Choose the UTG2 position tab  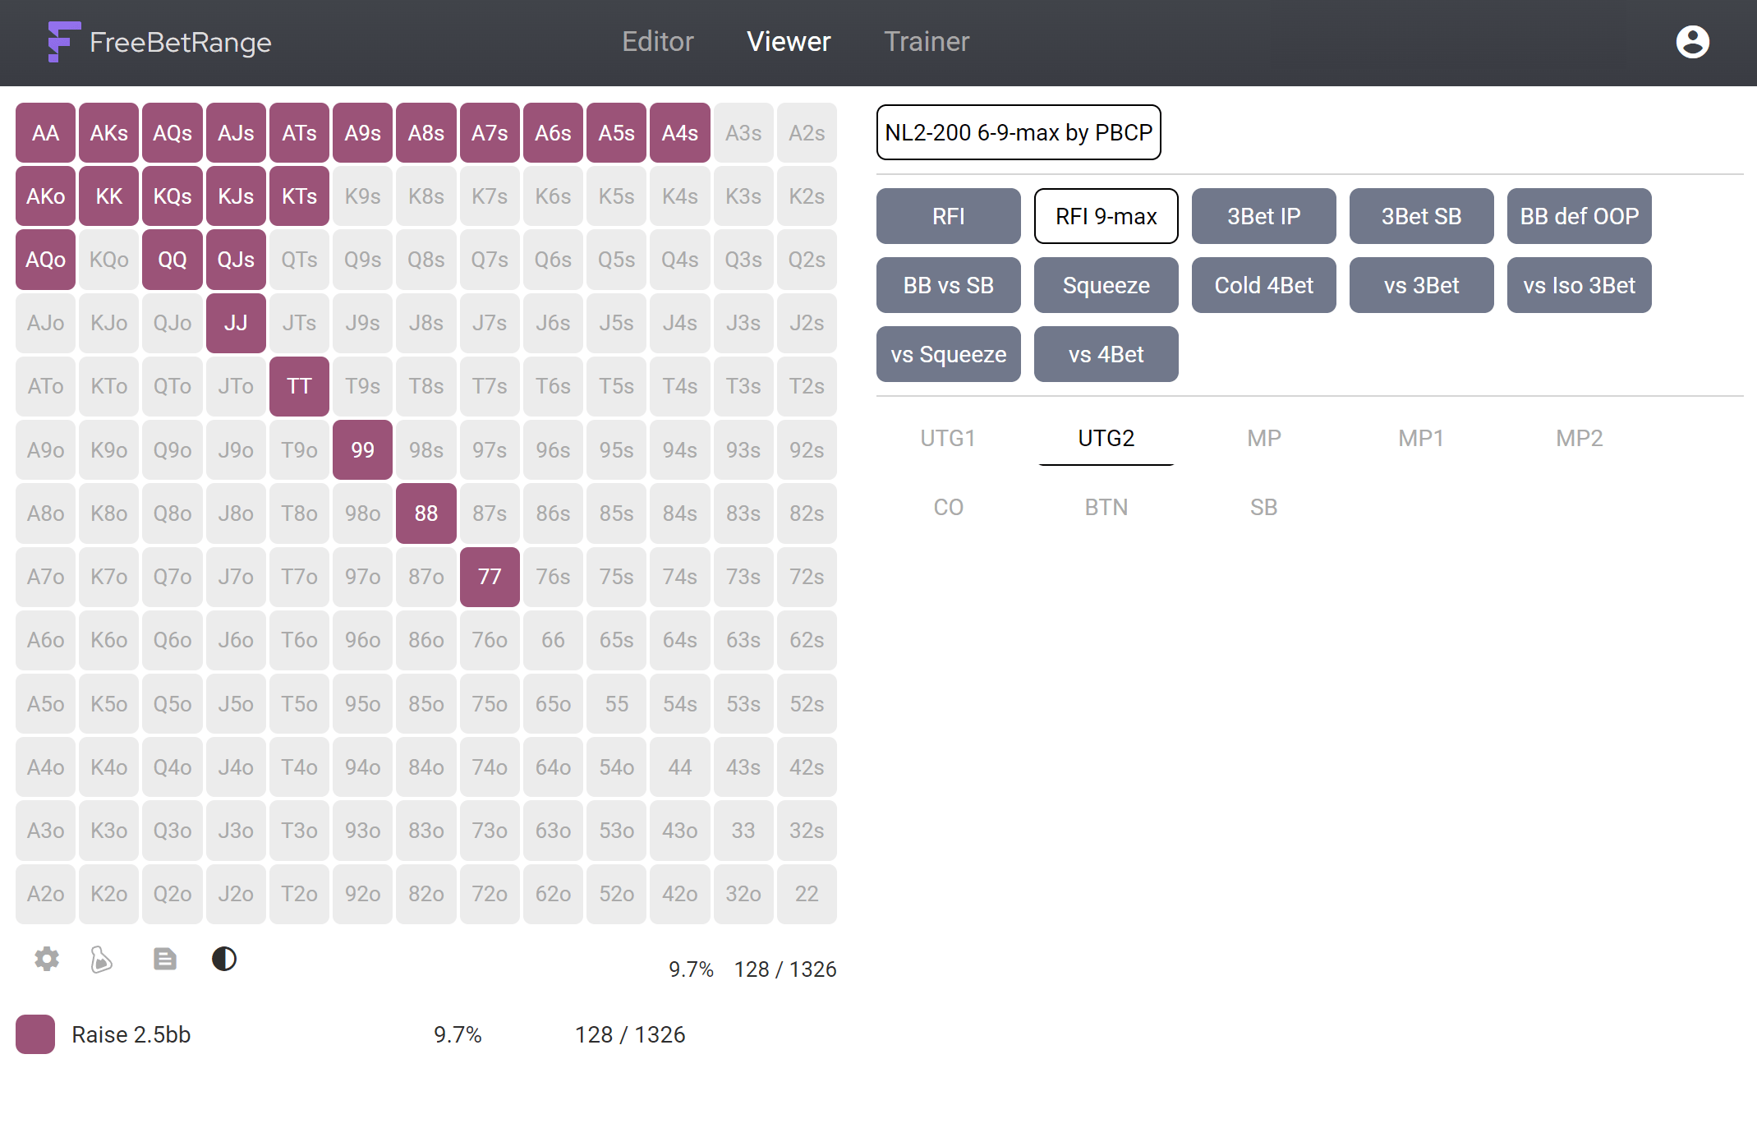tap(1106, 438)
